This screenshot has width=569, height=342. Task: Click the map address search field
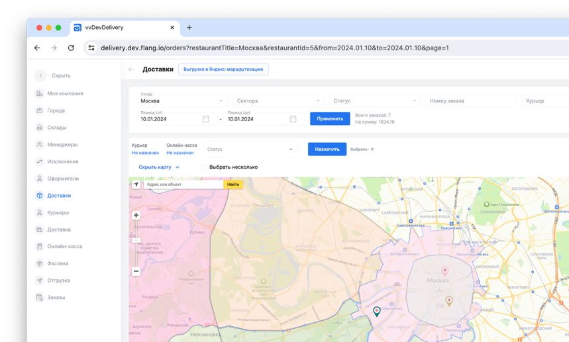[183, 185]
